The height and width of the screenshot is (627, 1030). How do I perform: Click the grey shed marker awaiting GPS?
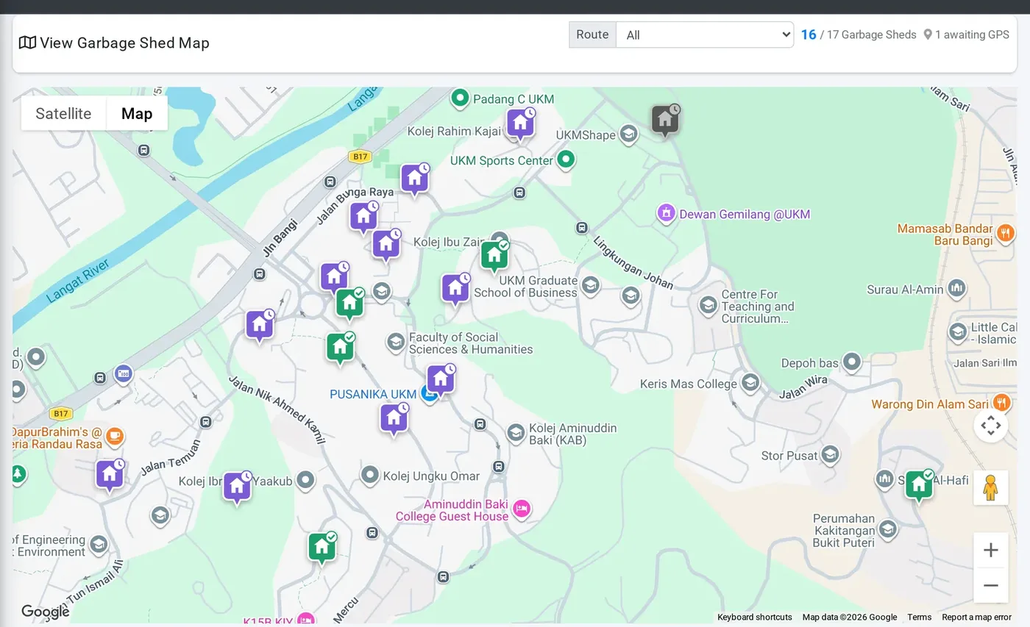click(x=665, y=121)
